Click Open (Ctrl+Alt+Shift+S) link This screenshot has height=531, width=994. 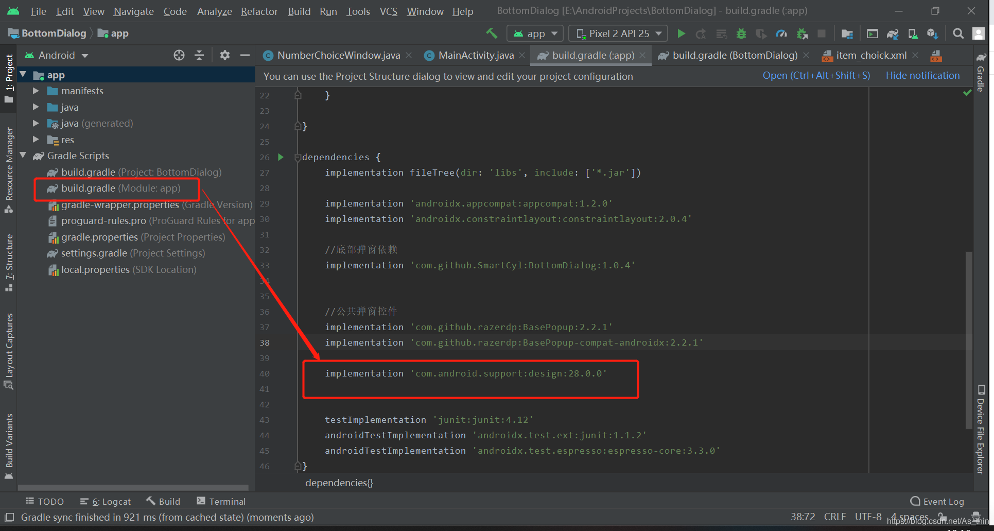click(816, 76)
